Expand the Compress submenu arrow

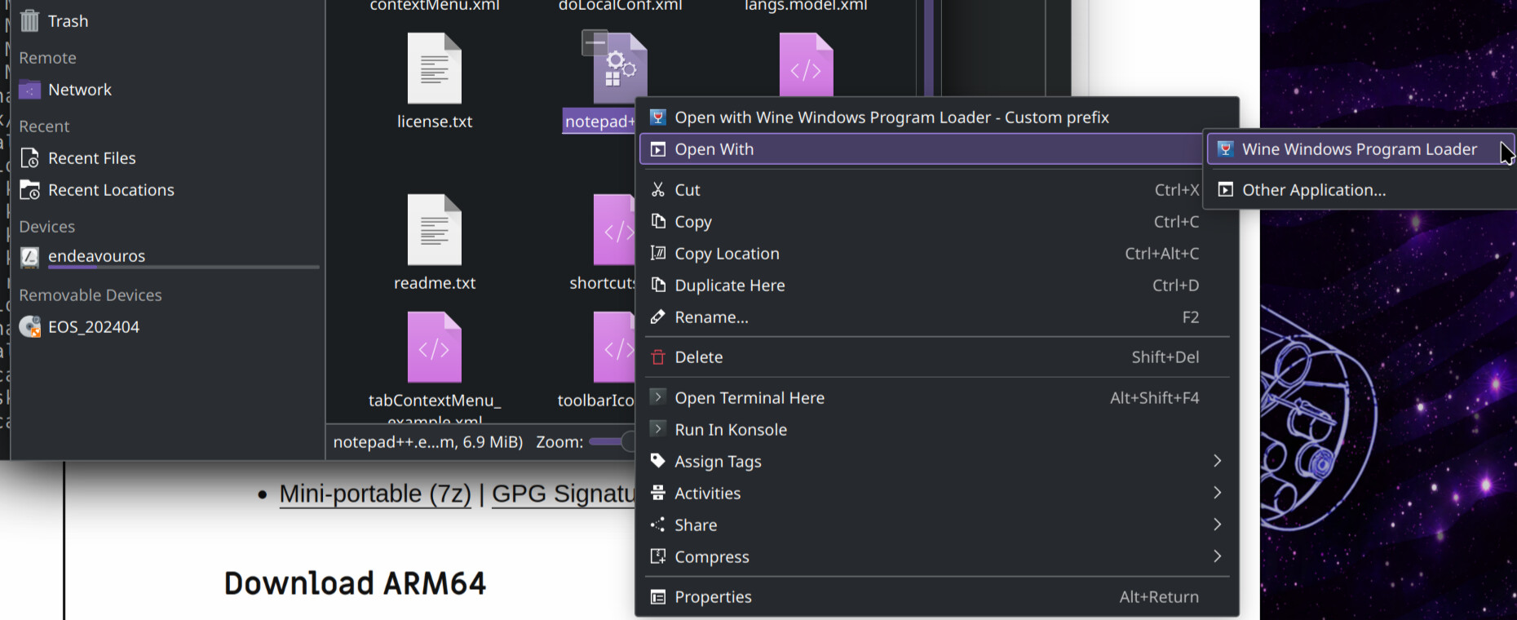[x=1217, y=556]
